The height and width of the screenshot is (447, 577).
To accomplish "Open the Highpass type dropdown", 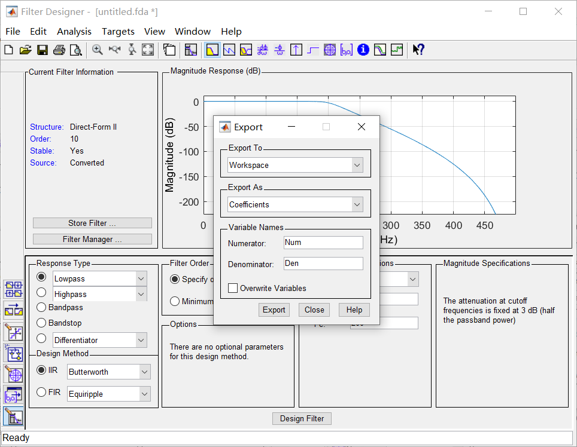I will click(141, 294).
